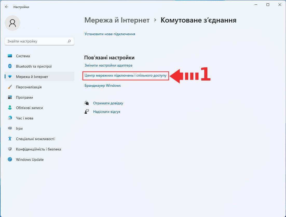Select Мережа й Інтернет in sidebar
Image resolution: width=286 pixels, height=217 pixels.
click(x=39, y=77)
